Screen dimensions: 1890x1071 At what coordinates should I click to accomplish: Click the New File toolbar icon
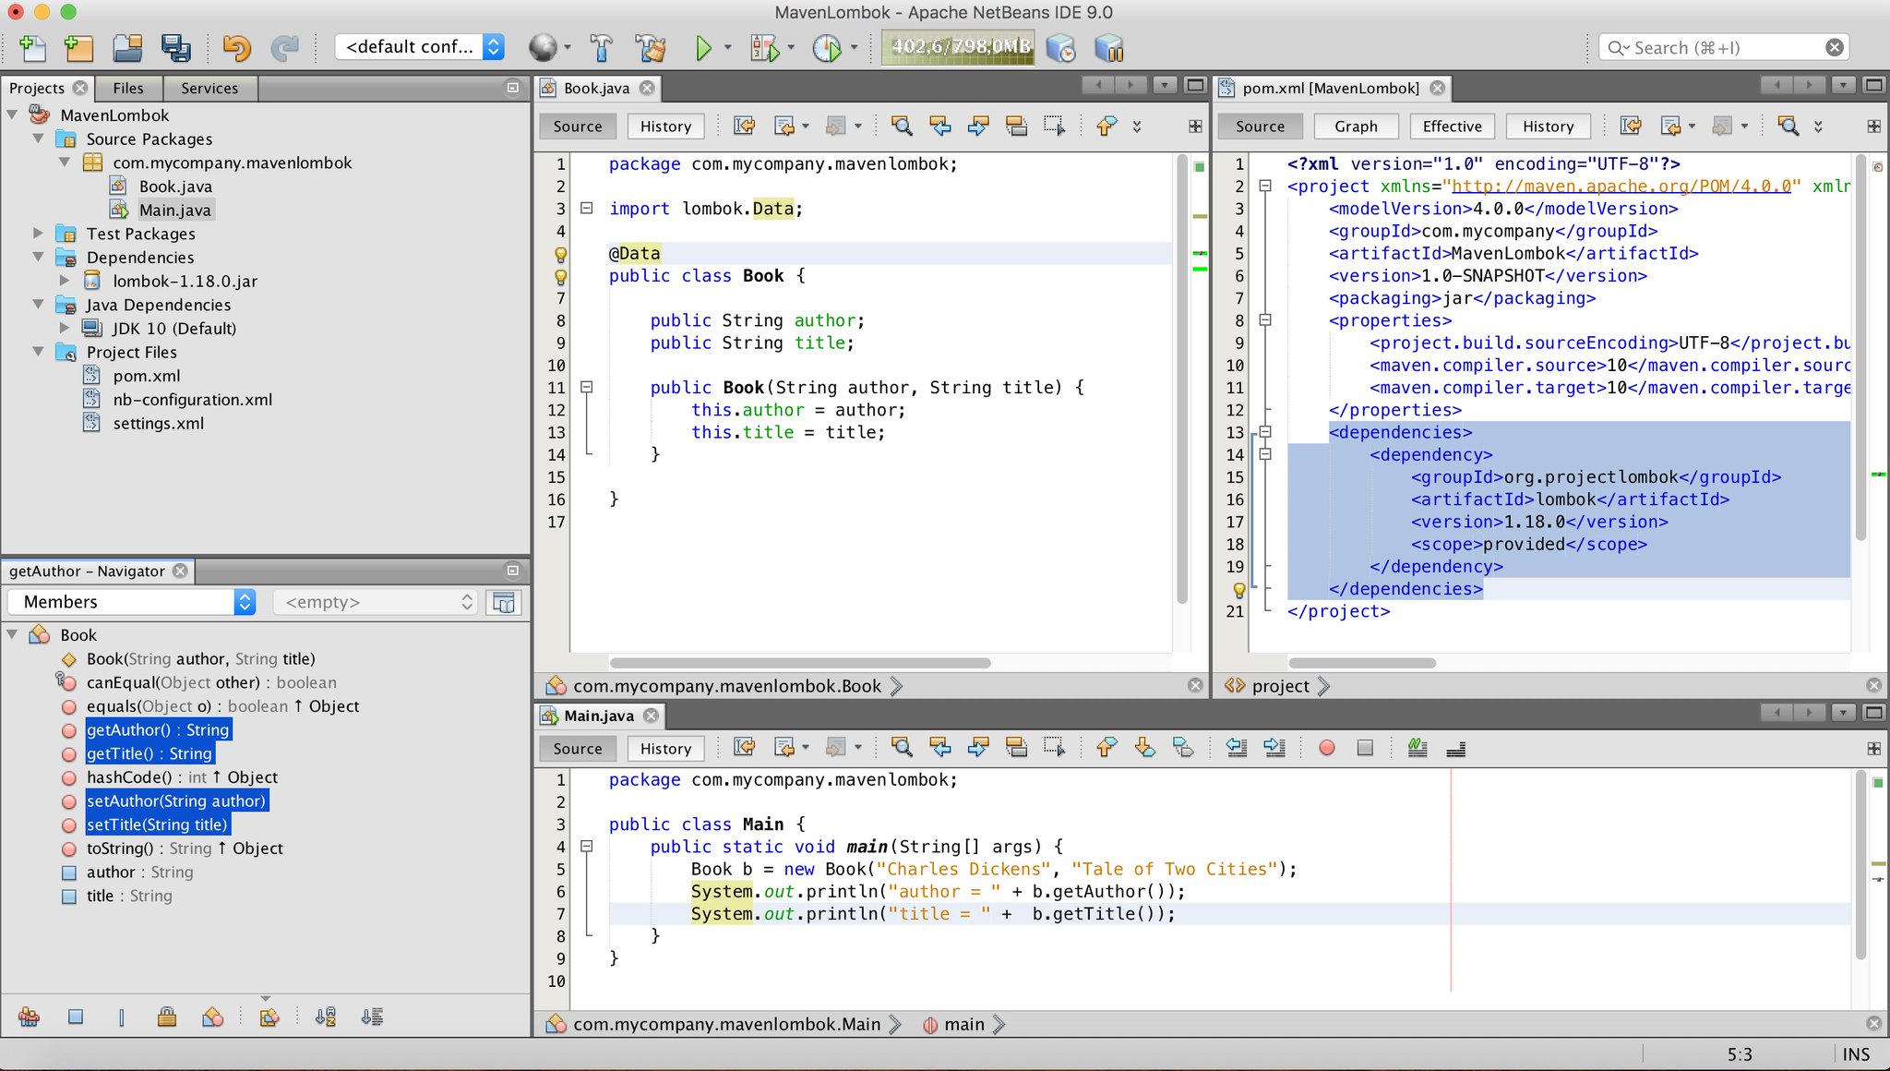[31, 47]
